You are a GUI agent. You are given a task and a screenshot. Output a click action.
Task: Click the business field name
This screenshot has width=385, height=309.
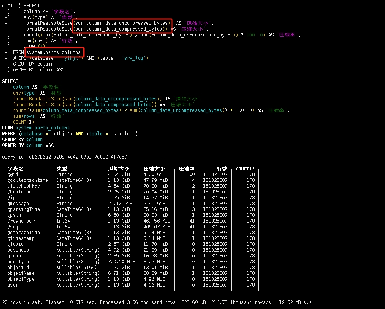(x=18, y=250)
